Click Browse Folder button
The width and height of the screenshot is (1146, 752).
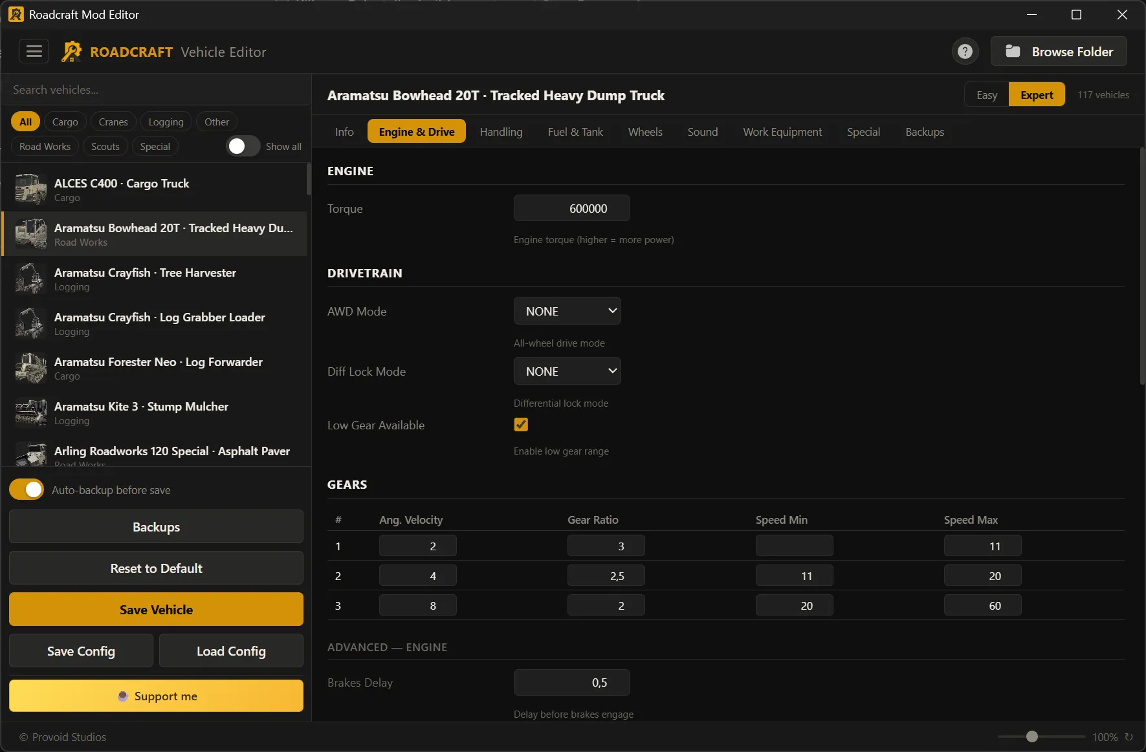(1059, 51)
